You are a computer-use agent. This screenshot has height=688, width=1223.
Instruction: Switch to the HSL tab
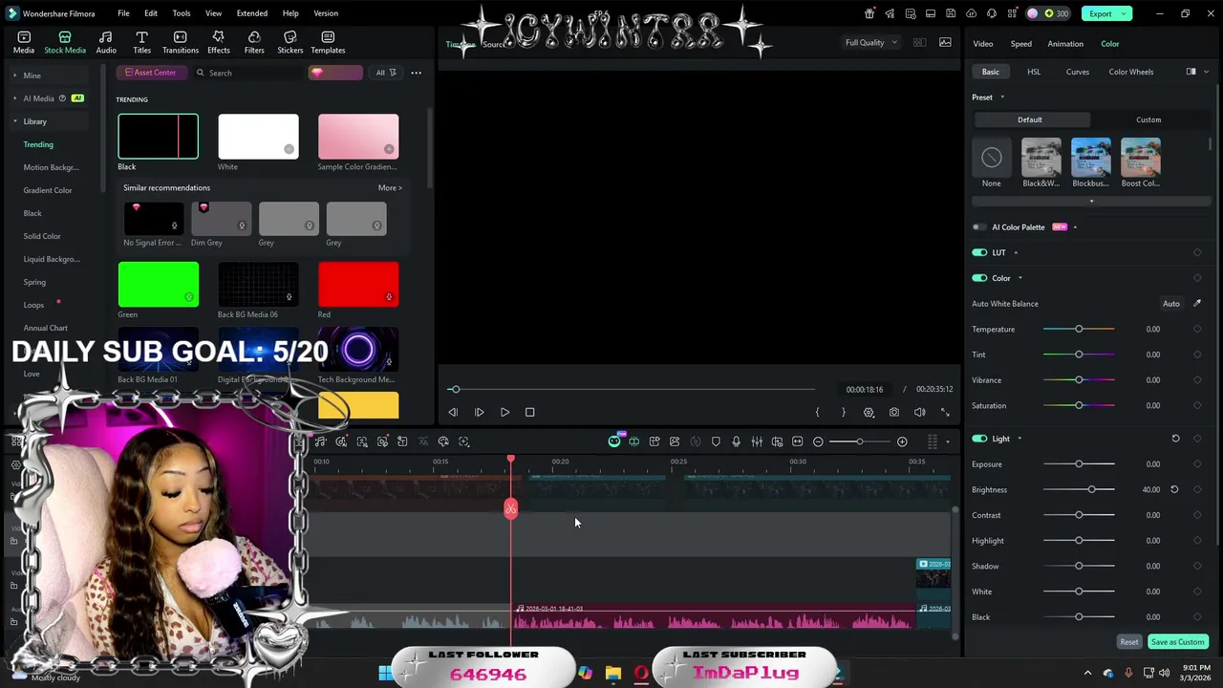[x=1034, y=72]
